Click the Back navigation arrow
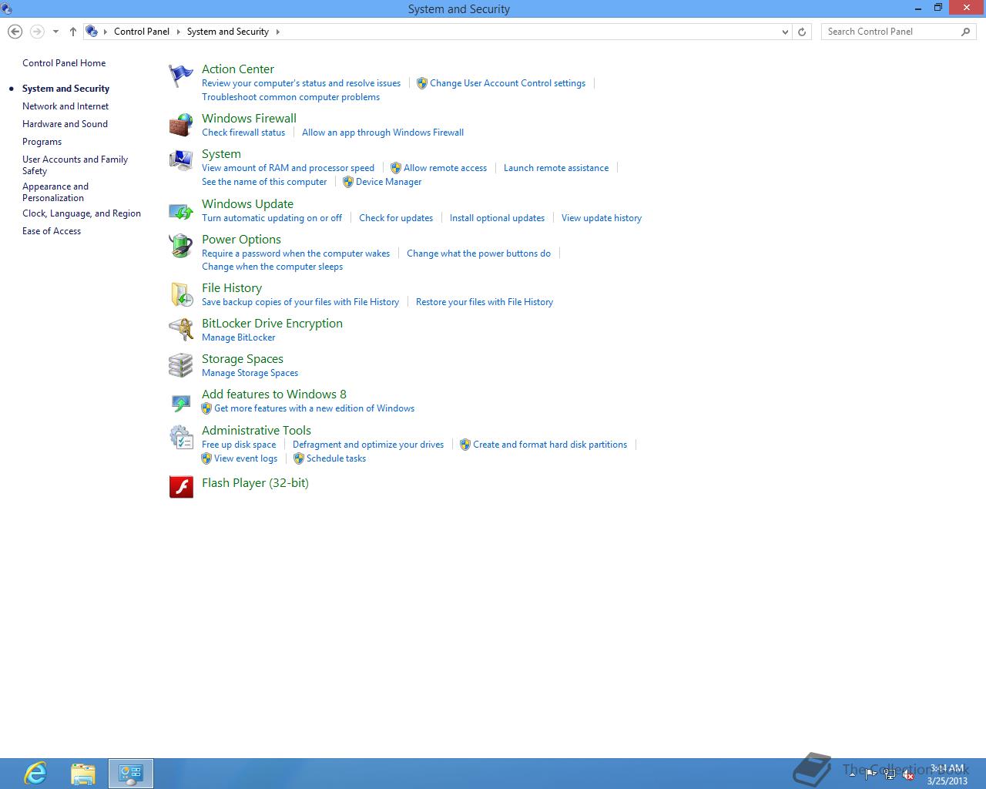The image size is (986, 789). (x=15, y=32)
